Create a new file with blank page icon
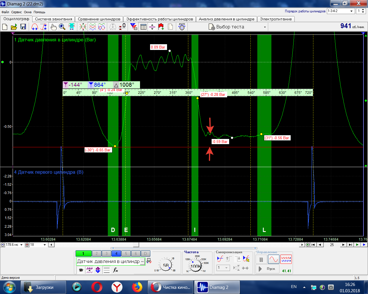Viewport: 368px width, 294px height. [x=5, y=27]
